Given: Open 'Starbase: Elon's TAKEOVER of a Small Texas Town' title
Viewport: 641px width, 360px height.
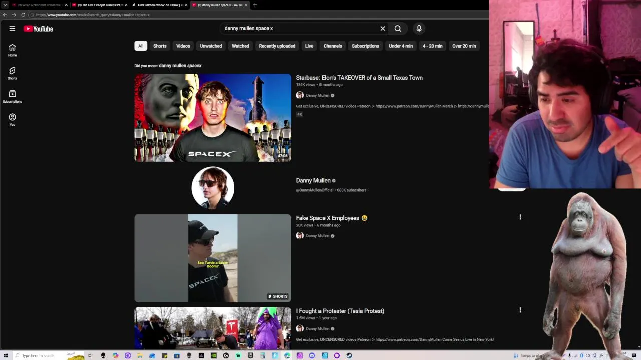Looking at the screenshot, I should point(360,78).
